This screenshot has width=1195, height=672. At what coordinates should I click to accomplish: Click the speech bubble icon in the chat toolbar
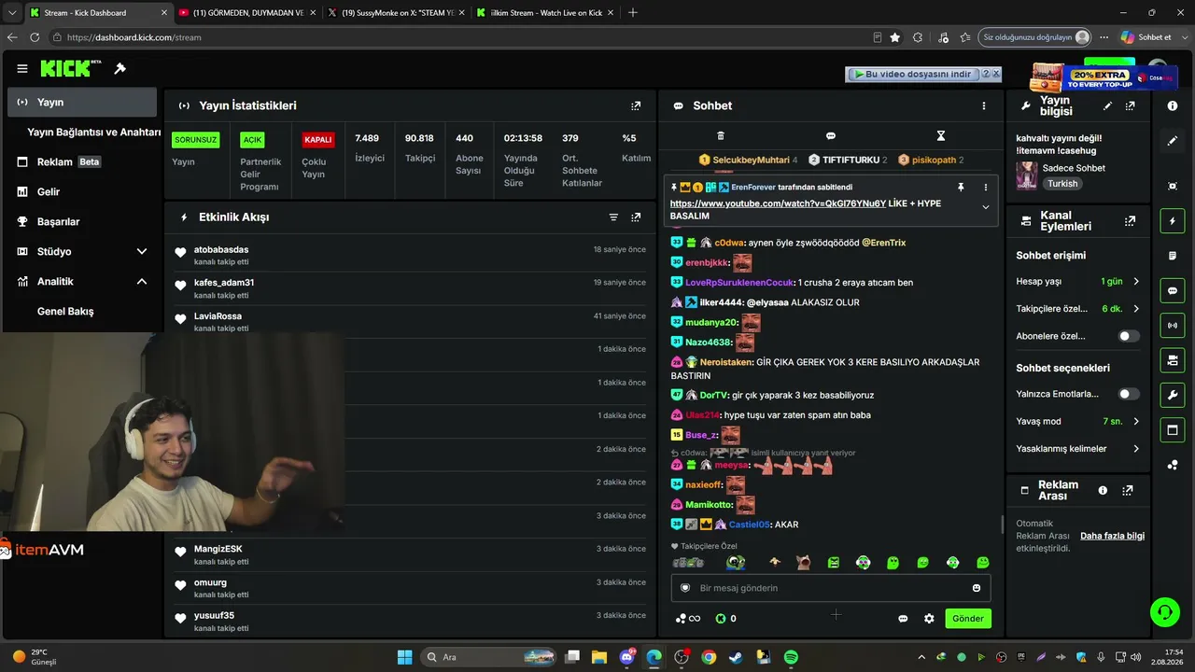[830, 136]
